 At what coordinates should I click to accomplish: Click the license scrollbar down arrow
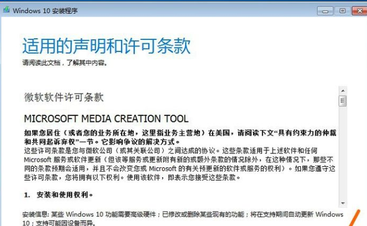(x=343, y=203)
